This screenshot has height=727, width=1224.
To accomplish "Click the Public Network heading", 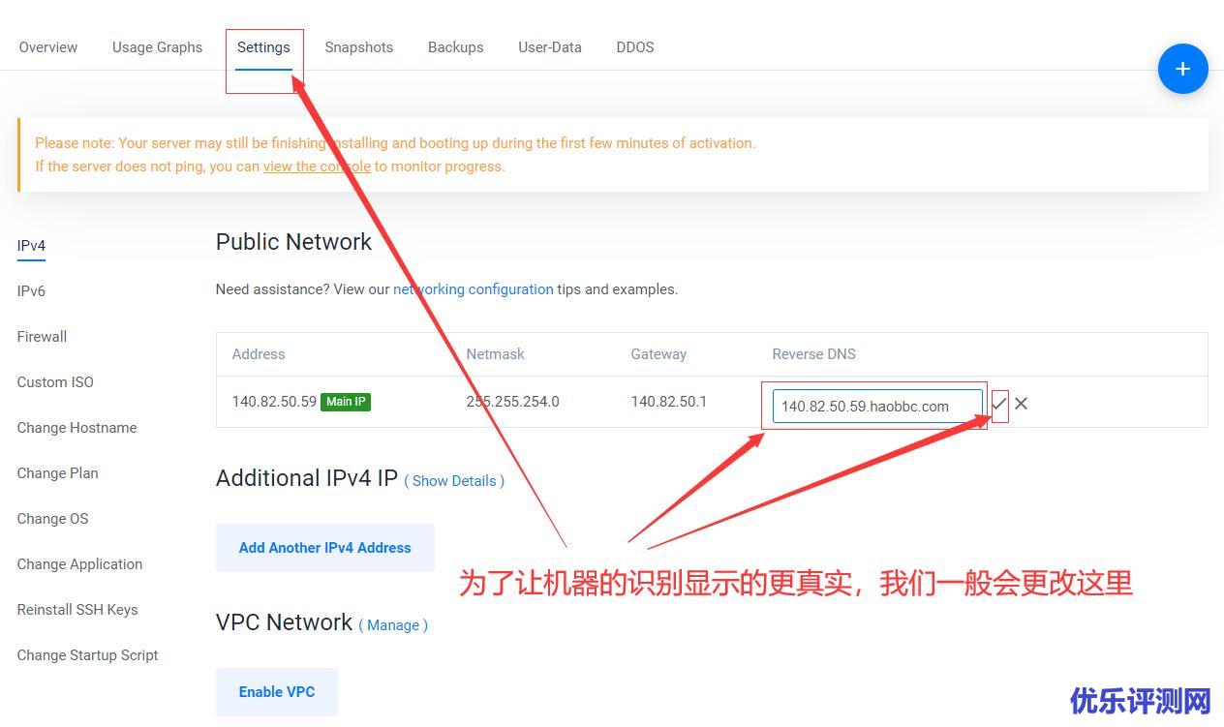I will [293, 242].
